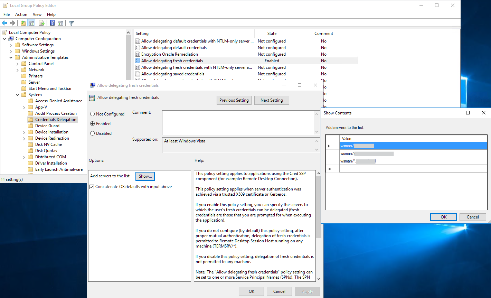Viewport: 491px width, 298px height.
Task: Select the second wsman/ row in the list
Action: (413, 153)
